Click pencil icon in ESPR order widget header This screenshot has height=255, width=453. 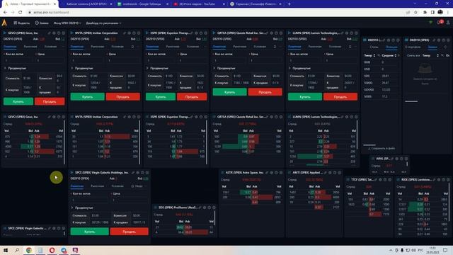[x=191, y=33]
